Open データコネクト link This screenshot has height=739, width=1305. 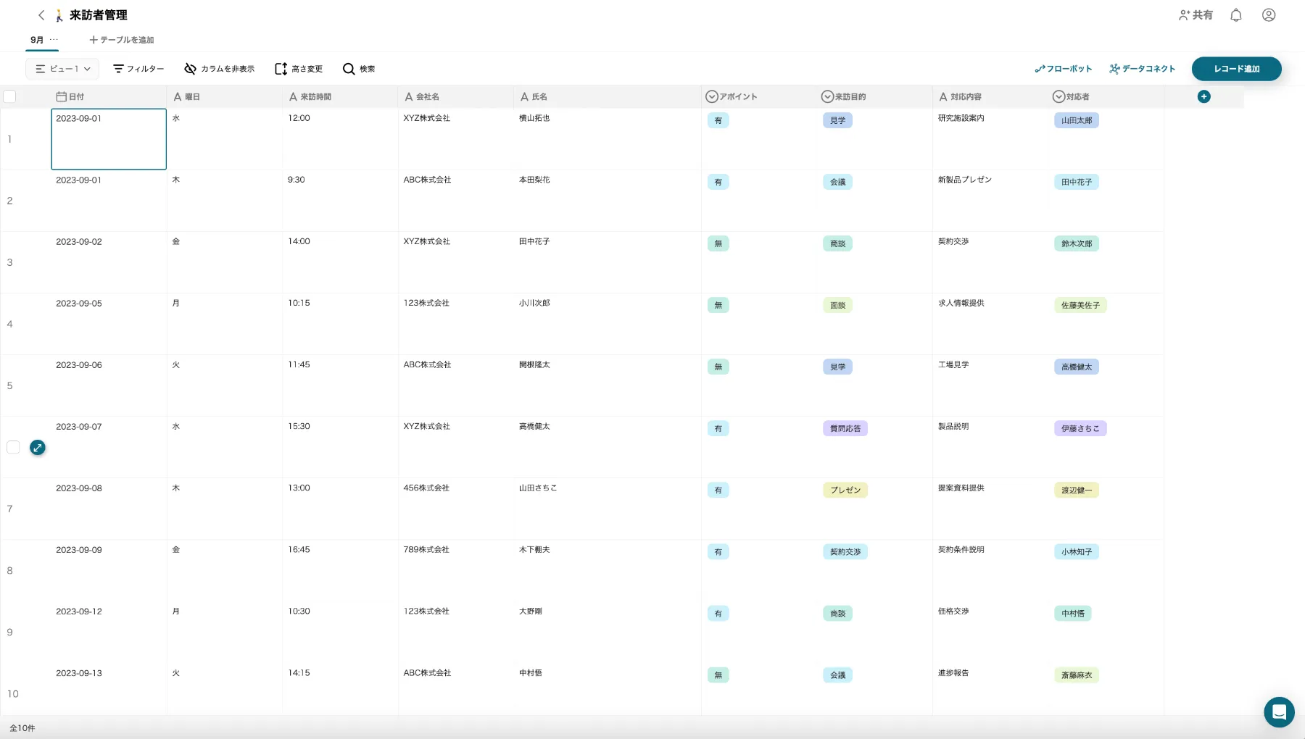click(x=1143, y=69)
